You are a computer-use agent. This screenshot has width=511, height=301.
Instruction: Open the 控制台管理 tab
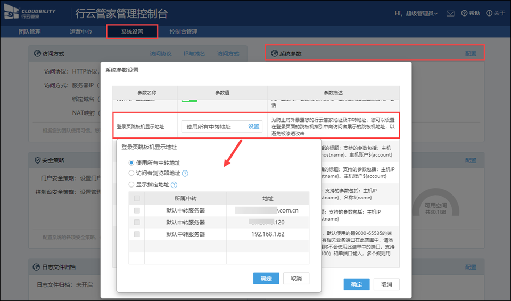coord(184,32)
